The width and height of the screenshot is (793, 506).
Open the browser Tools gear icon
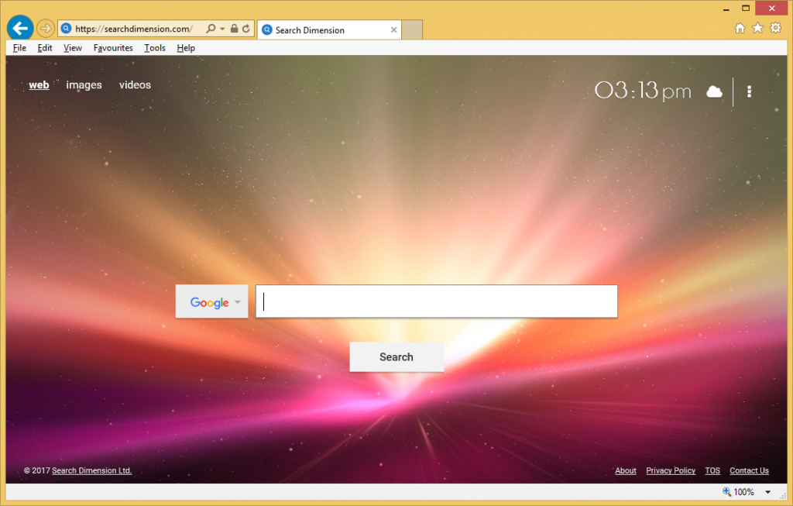(x=775, y=28)
